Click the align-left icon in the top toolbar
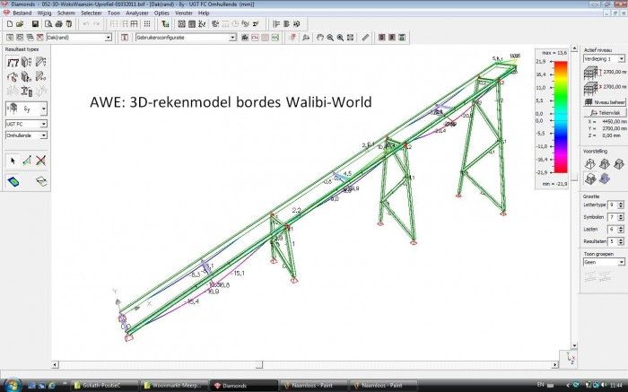 point(276,24)
